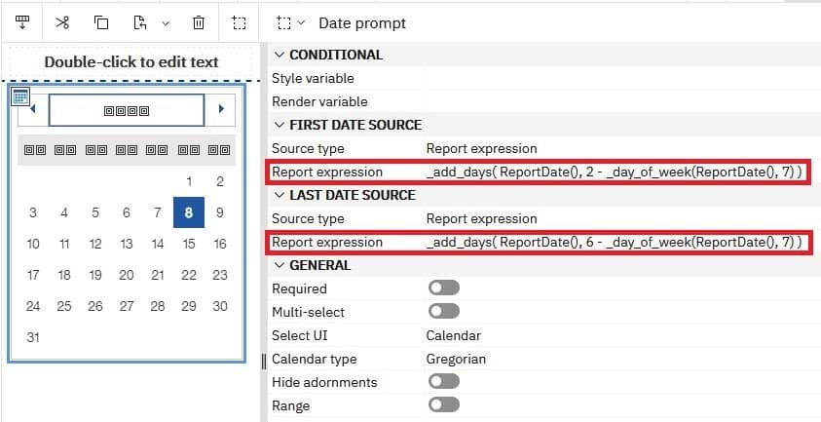Turn on the Range switch
The image size is (821, 422).
click(x=443, y=405)
